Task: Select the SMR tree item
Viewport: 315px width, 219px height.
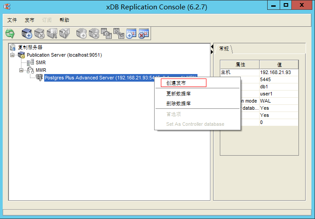Action: (x=41, y=62)
